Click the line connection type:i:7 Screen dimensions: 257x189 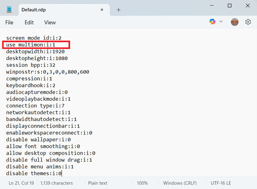35,106
